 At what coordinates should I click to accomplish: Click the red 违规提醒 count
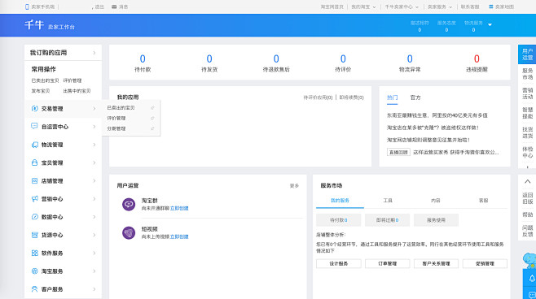[x=477, y=59]
